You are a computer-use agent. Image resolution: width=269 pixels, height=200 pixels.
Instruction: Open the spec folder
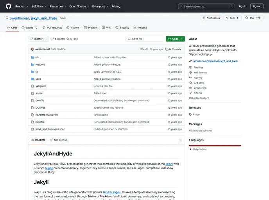[x=38, y=79]
